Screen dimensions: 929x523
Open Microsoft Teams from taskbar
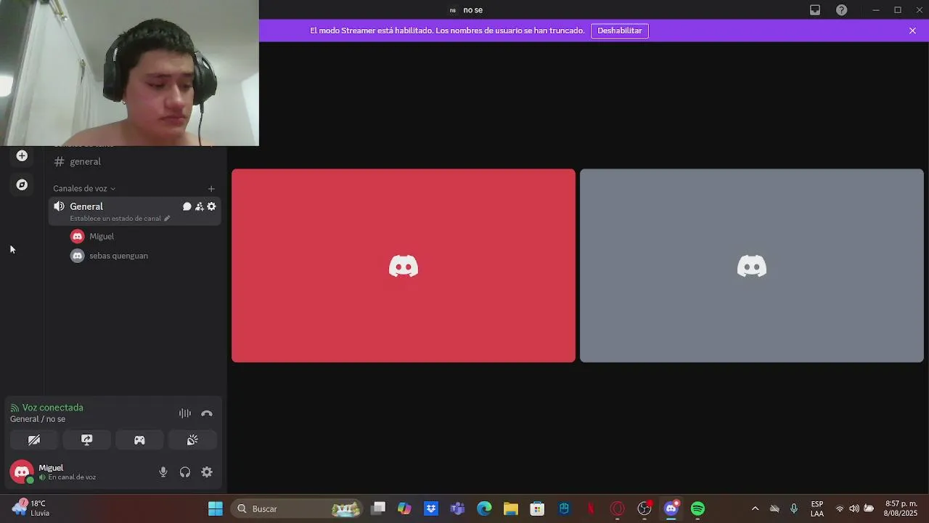457,508
